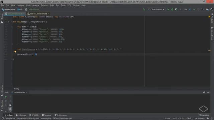Collapse the val data listOf fold marker
Screen dimensions: 214x120
12,27
